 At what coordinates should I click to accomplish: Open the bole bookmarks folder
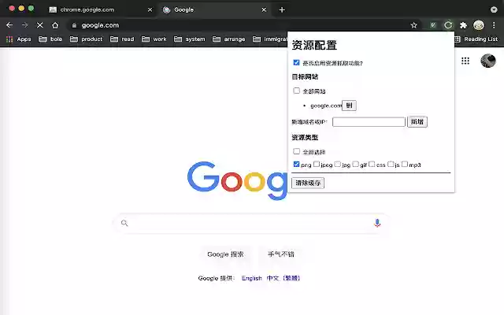(50, 39)
